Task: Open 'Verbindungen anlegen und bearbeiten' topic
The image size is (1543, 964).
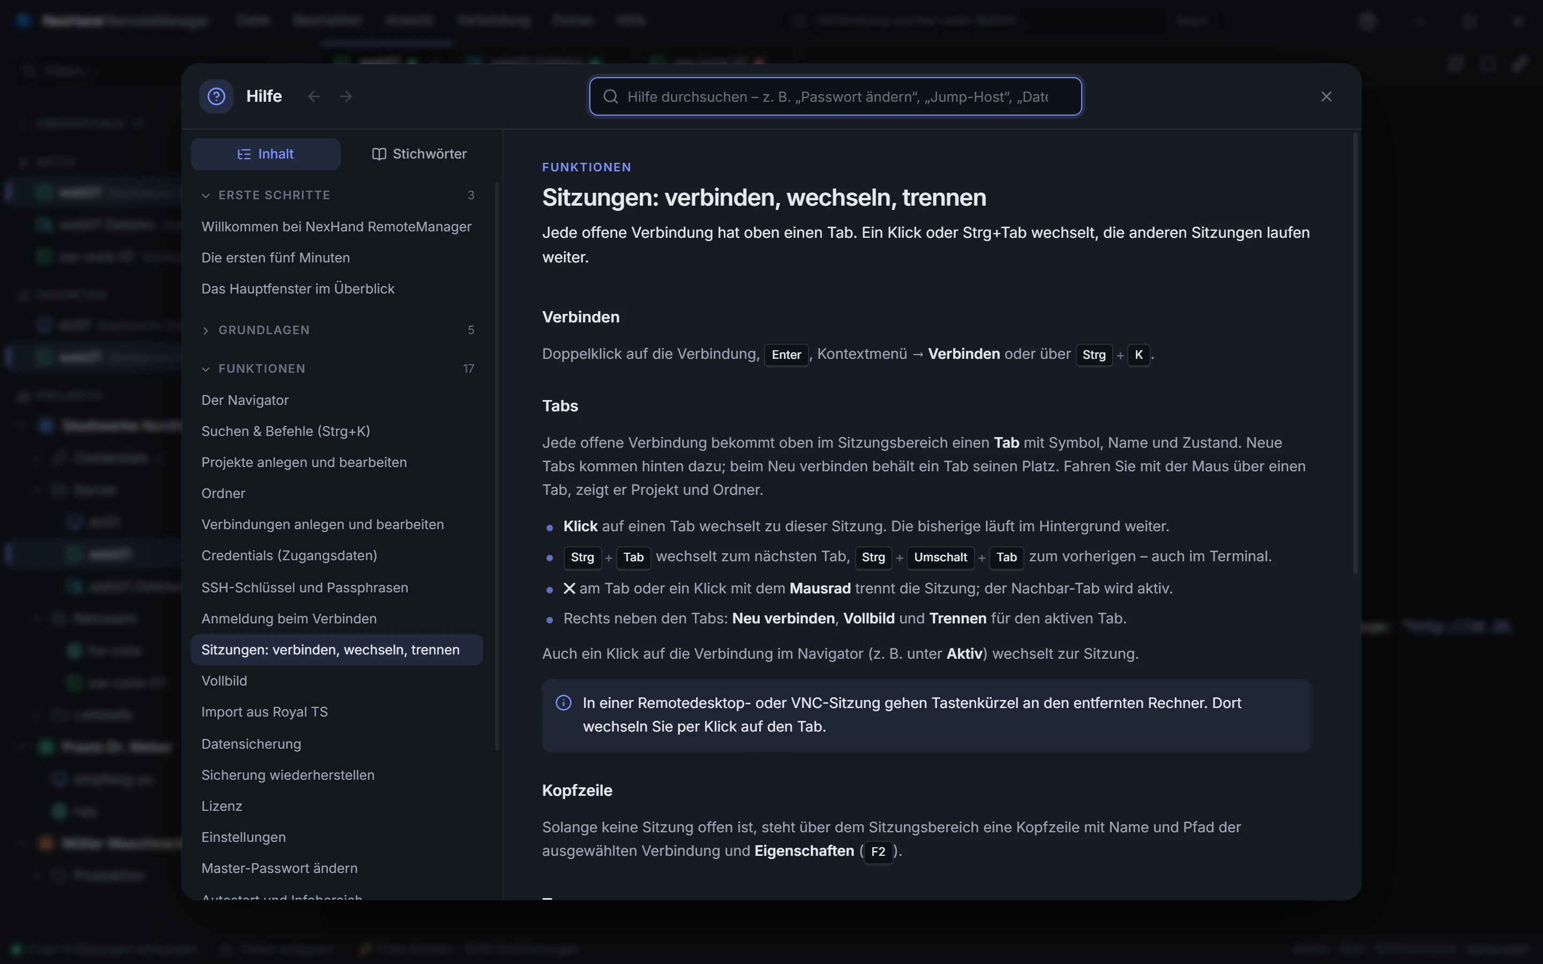Action: pos(336,525)
